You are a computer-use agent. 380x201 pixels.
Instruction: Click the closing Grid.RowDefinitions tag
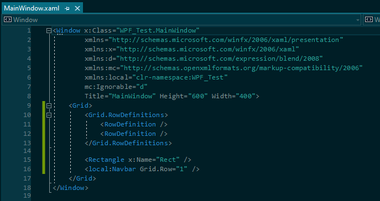pyautogui.click(x=128, y=143)
